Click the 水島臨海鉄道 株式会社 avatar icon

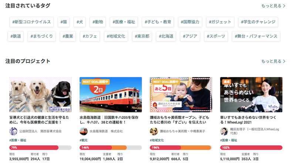[84, 131]
